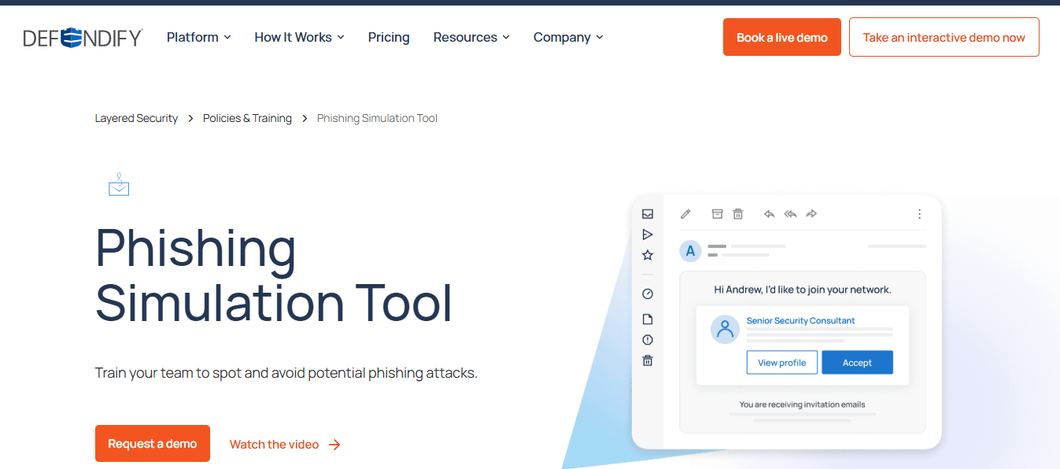This screenshot has height=469, width=1060.
Task: Click the Book a live demo button
Action: click(781, 37)
